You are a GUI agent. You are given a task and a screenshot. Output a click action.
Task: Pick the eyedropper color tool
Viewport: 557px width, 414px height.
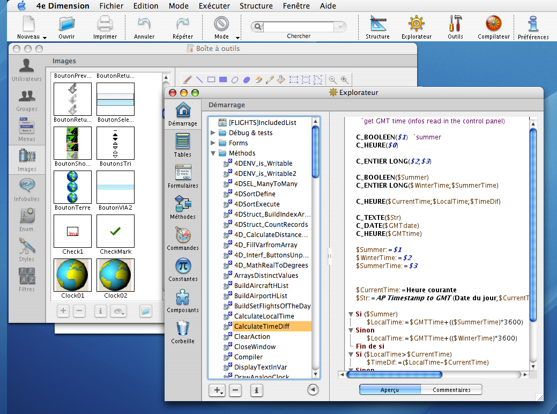[270, 79]
